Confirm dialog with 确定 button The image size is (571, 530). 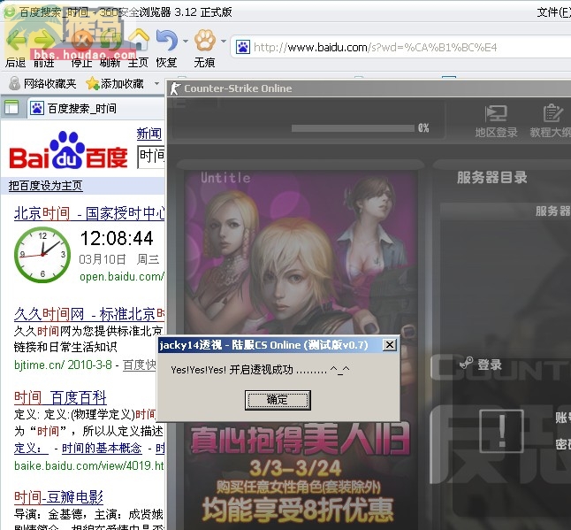[278, 400]
